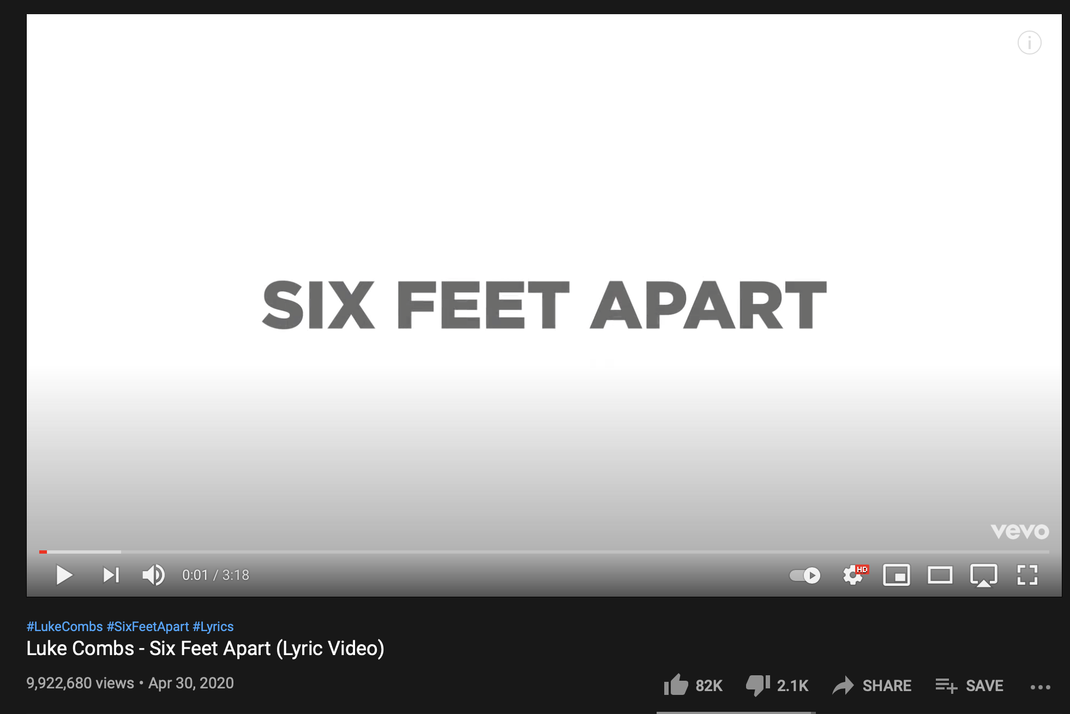Viewport: 1070px width, 714px height.
Task: Open AirPlay casting icon
Action: (x=984, y=575)
